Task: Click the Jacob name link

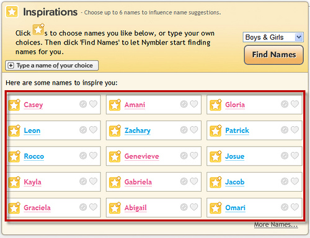Action: point(235,182)
